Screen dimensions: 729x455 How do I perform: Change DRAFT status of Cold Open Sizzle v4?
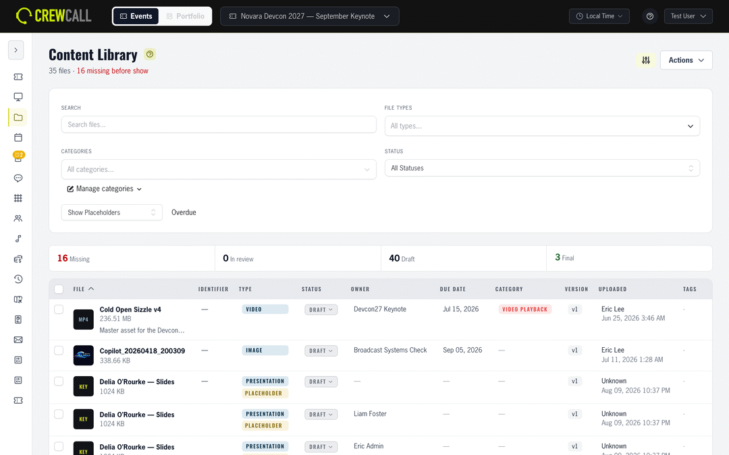click(321, 309)
